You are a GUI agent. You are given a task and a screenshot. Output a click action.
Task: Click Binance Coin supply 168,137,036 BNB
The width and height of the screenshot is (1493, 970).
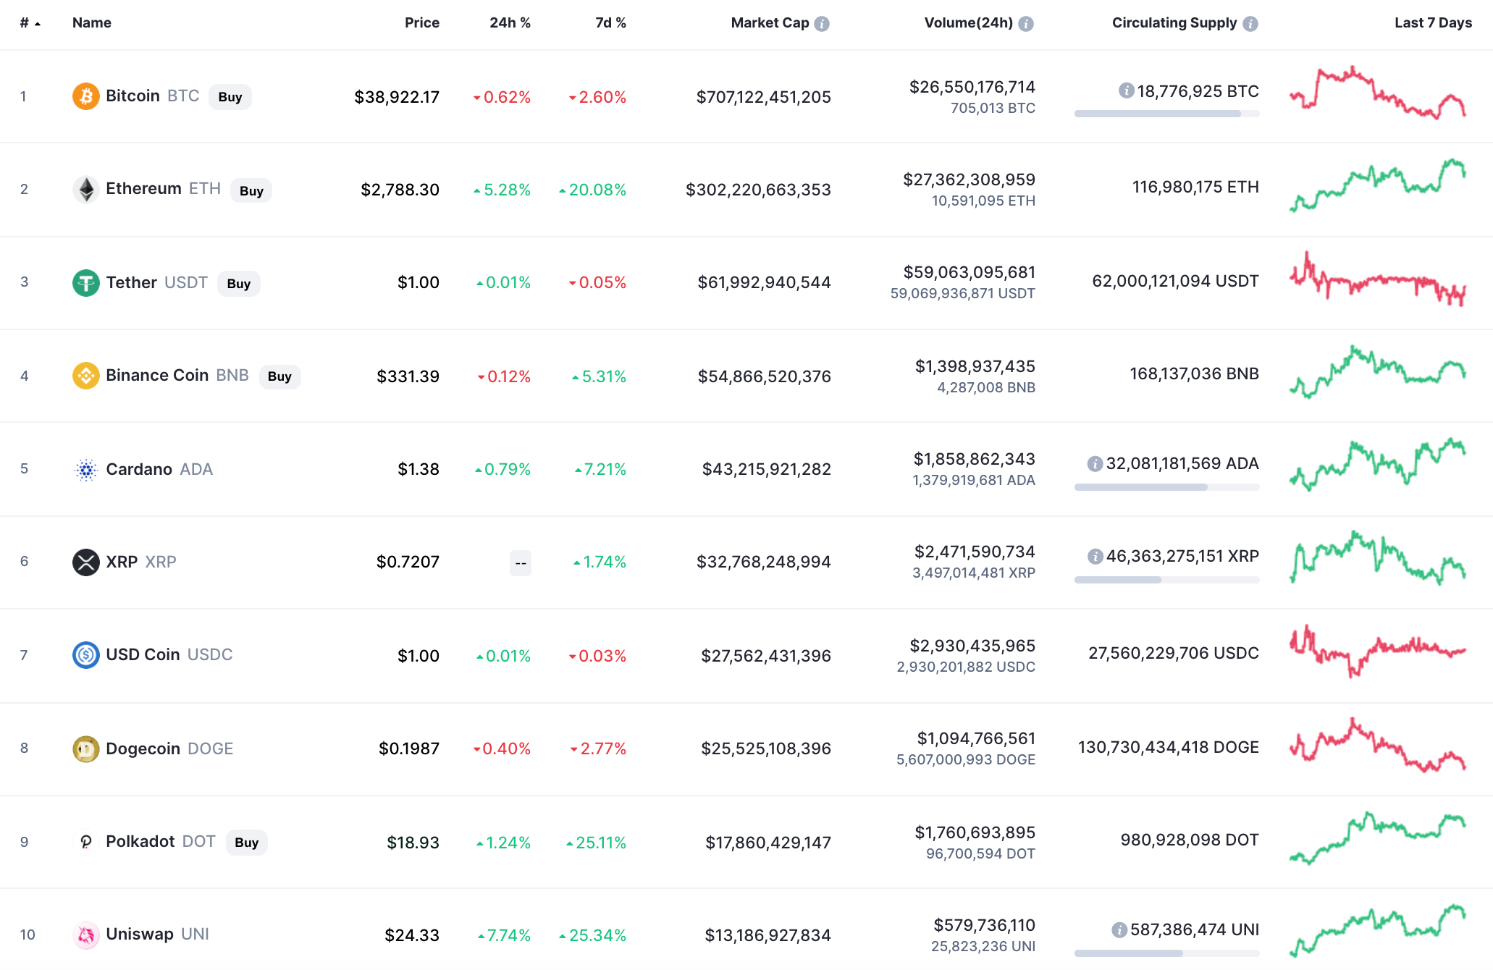pyautogui.click(x=1195, y=374)
